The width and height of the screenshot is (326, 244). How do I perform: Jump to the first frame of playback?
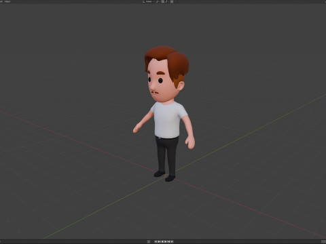(x=156, y=241)
